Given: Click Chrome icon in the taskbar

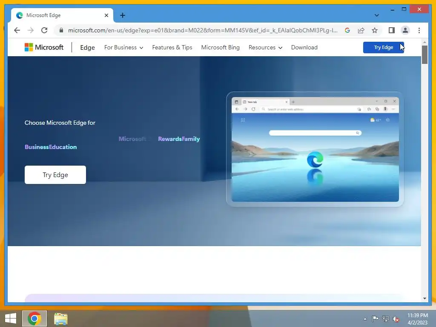Looking at the screenshot, I should (x=34, y=318).
